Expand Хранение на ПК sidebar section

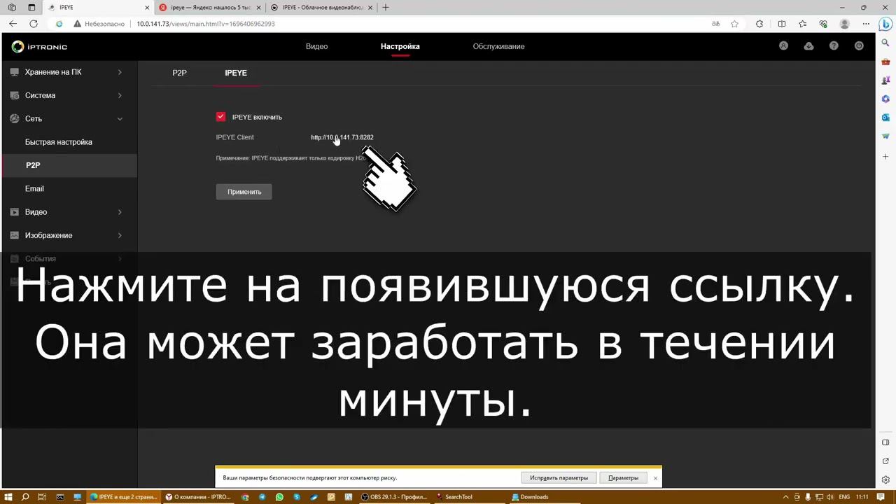[69, 72]
